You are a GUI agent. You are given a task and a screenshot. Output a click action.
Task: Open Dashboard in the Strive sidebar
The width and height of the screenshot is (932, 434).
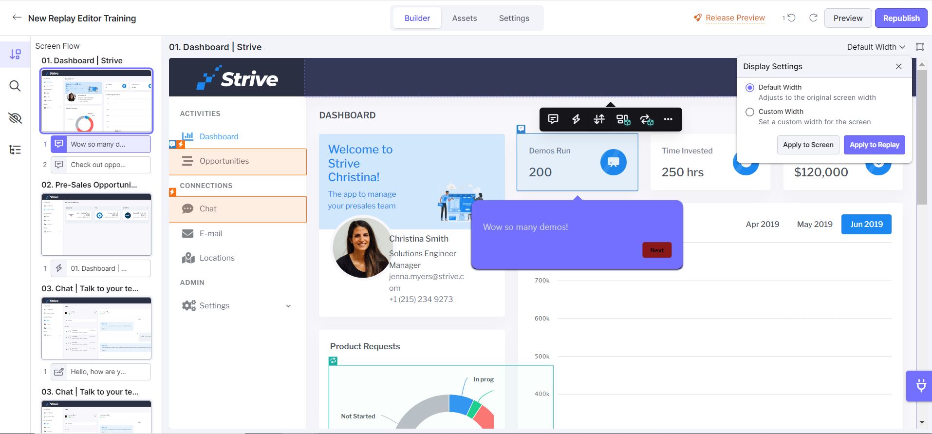point(219,137)
